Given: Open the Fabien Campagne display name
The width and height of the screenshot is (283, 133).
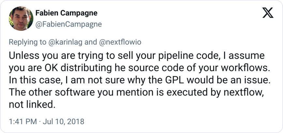Looking at the screenshot, I should click(x=67, y=13).
